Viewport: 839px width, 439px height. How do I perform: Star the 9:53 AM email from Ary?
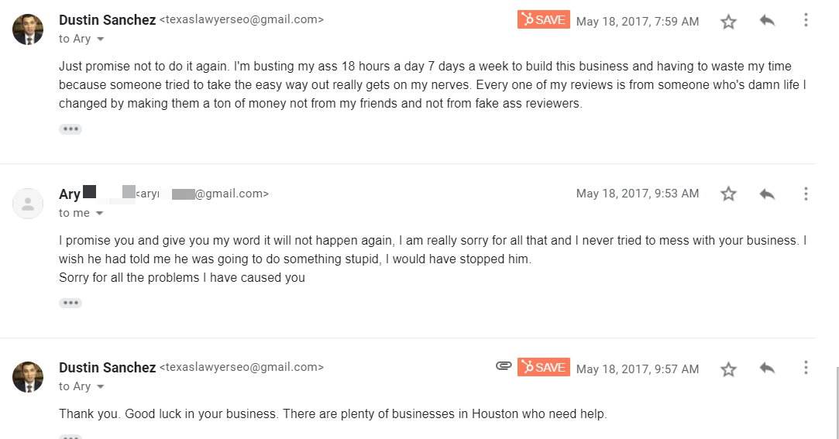coord(728,194)
